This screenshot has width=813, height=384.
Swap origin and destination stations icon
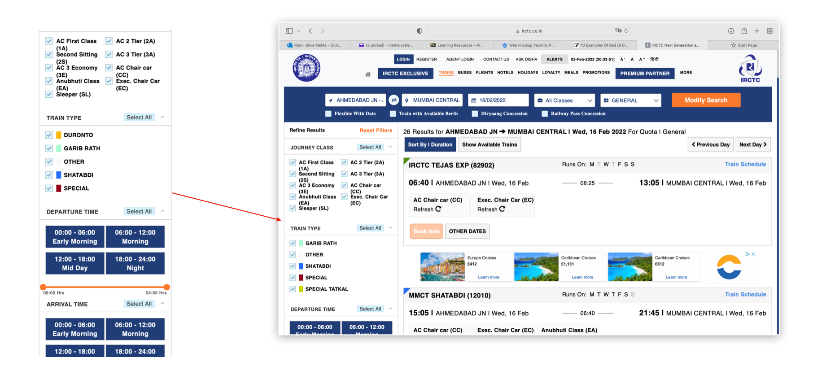coord(393,100)
